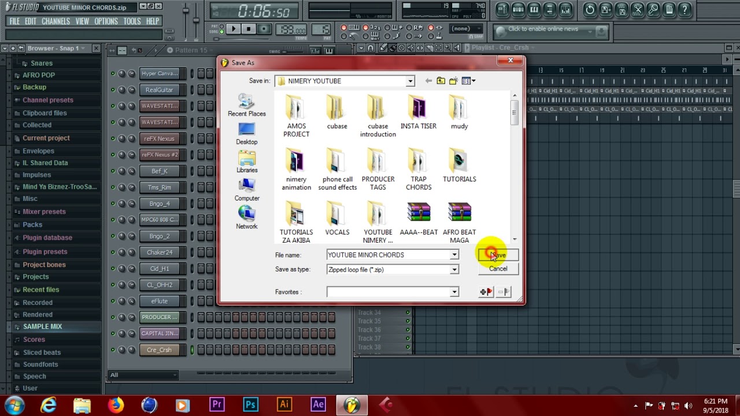Screen dimensions: 740x416
Task: Open the mixer from the toolbar
Action: coord(566,9)
